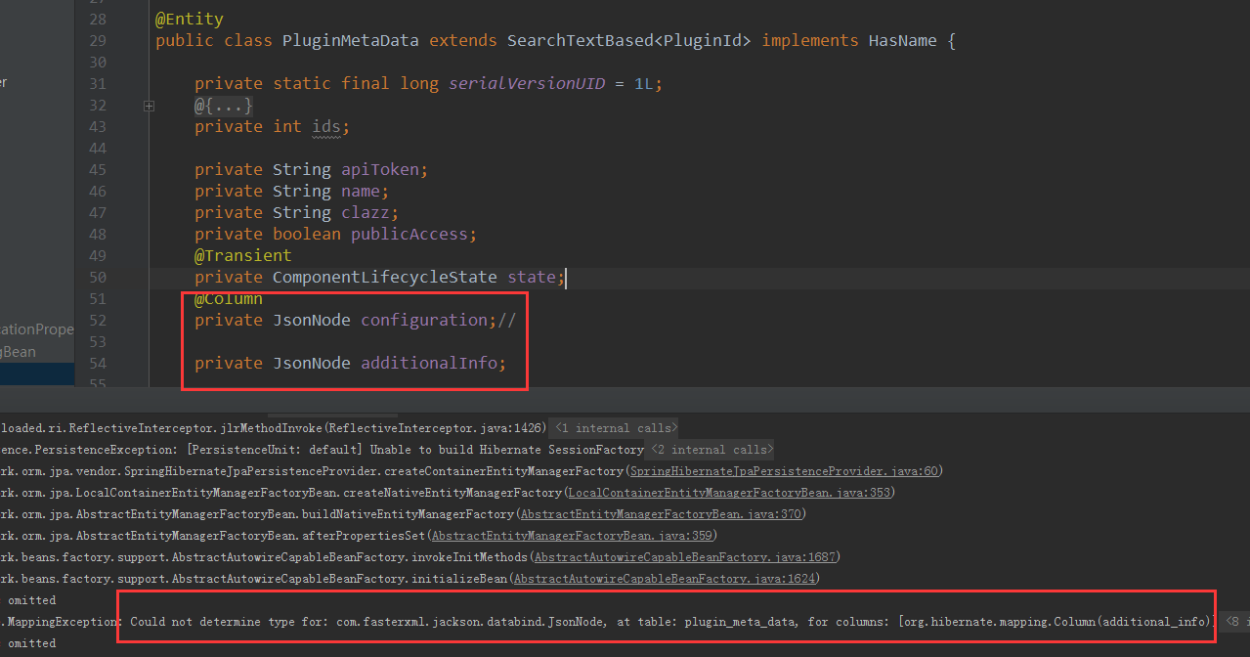Click line number 28 in the gutter

[x=98, y=19]
